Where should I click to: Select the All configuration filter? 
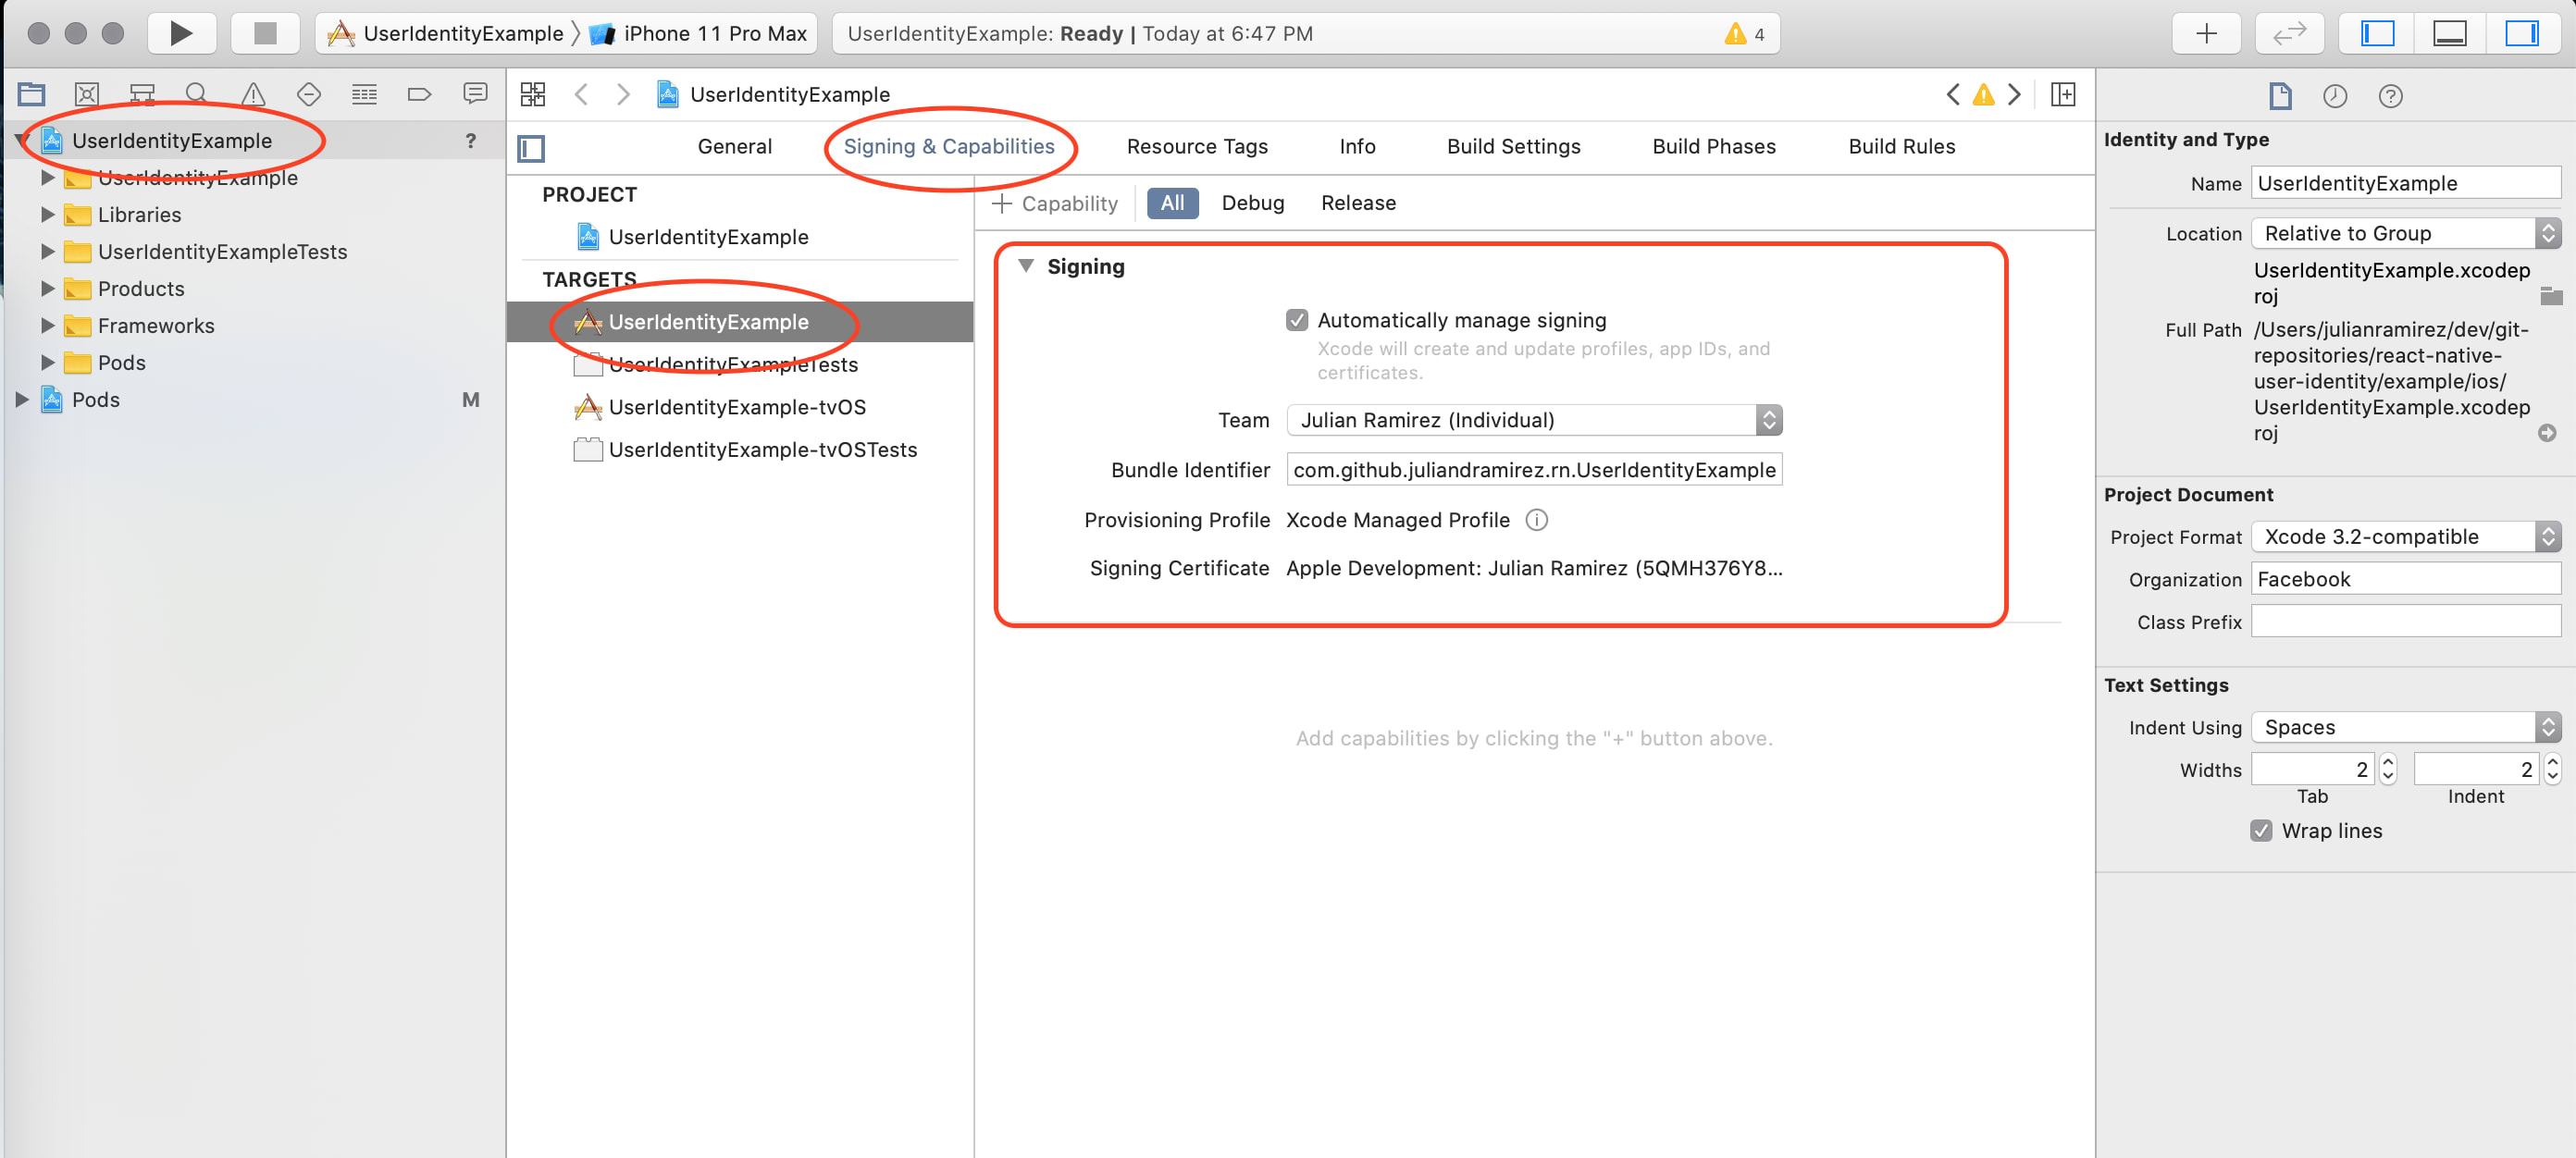[1172, 203]
